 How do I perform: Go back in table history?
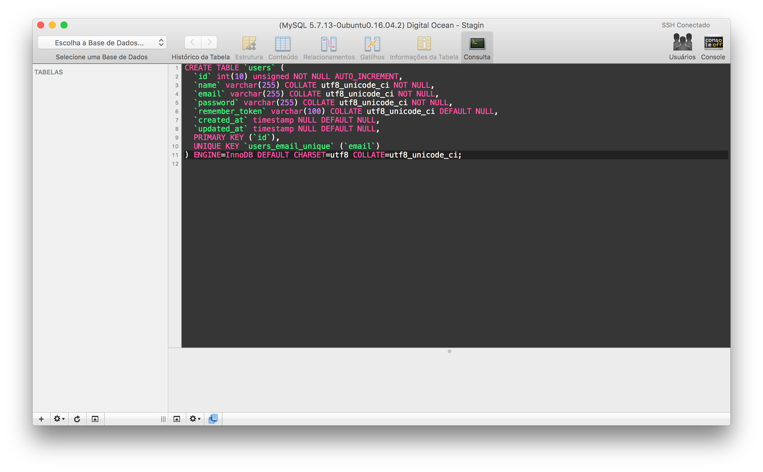[193, 42]
